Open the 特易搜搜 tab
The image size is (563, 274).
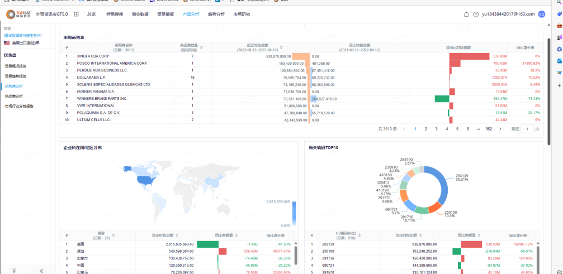[115, 15]
